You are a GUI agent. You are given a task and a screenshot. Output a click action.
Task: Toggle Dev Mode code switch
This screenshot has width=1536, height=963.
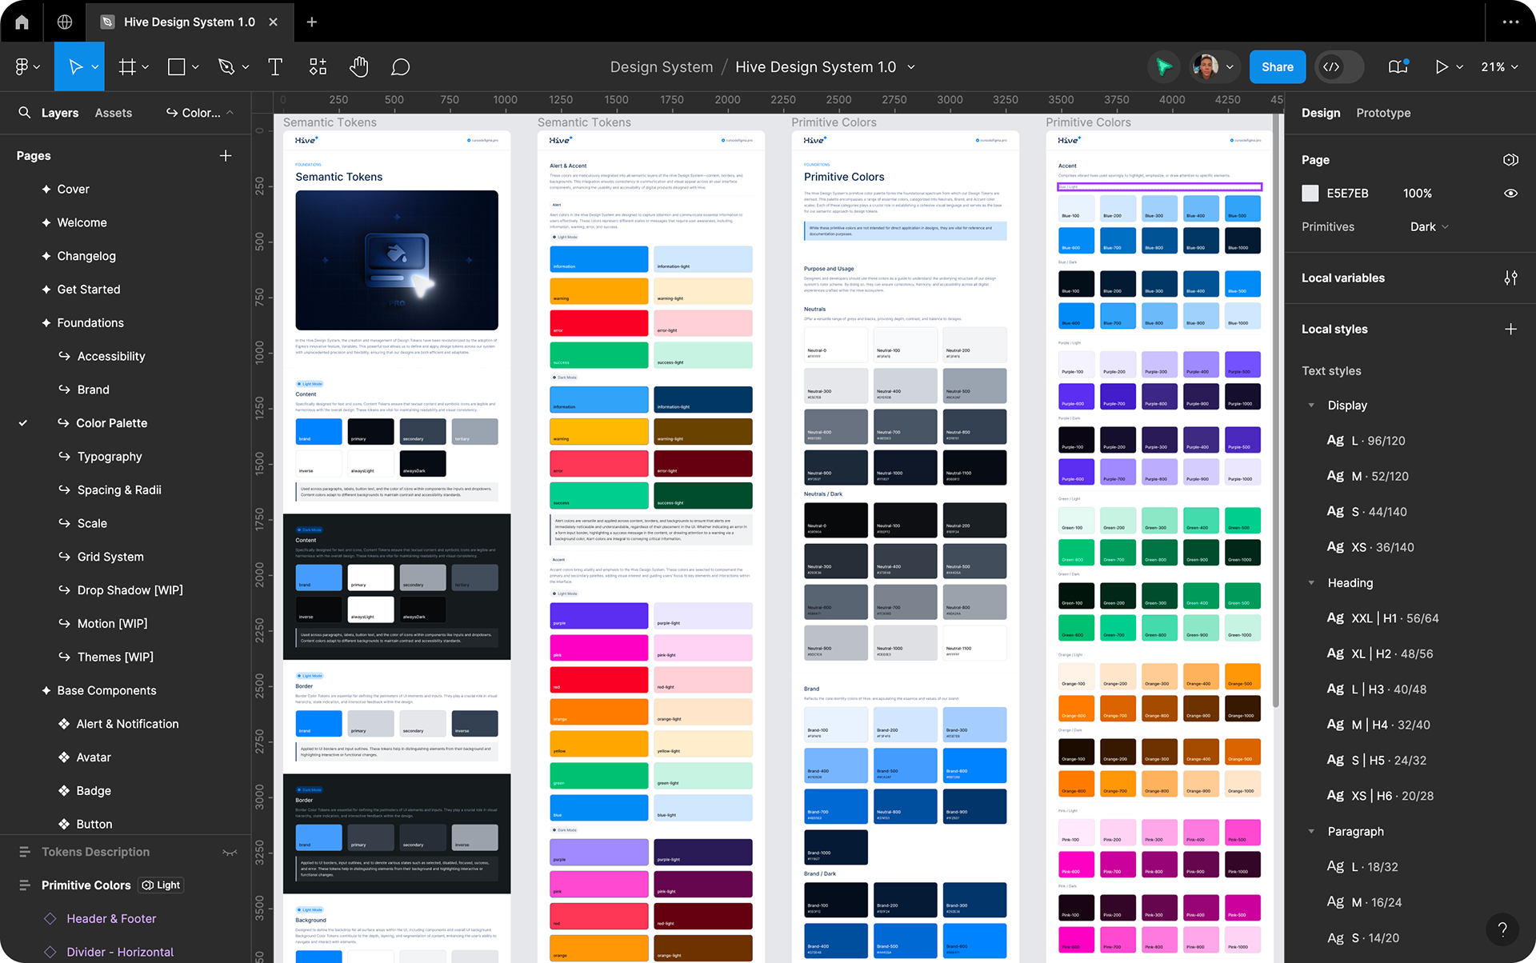pyautogui.click(x=1340, y=67)
